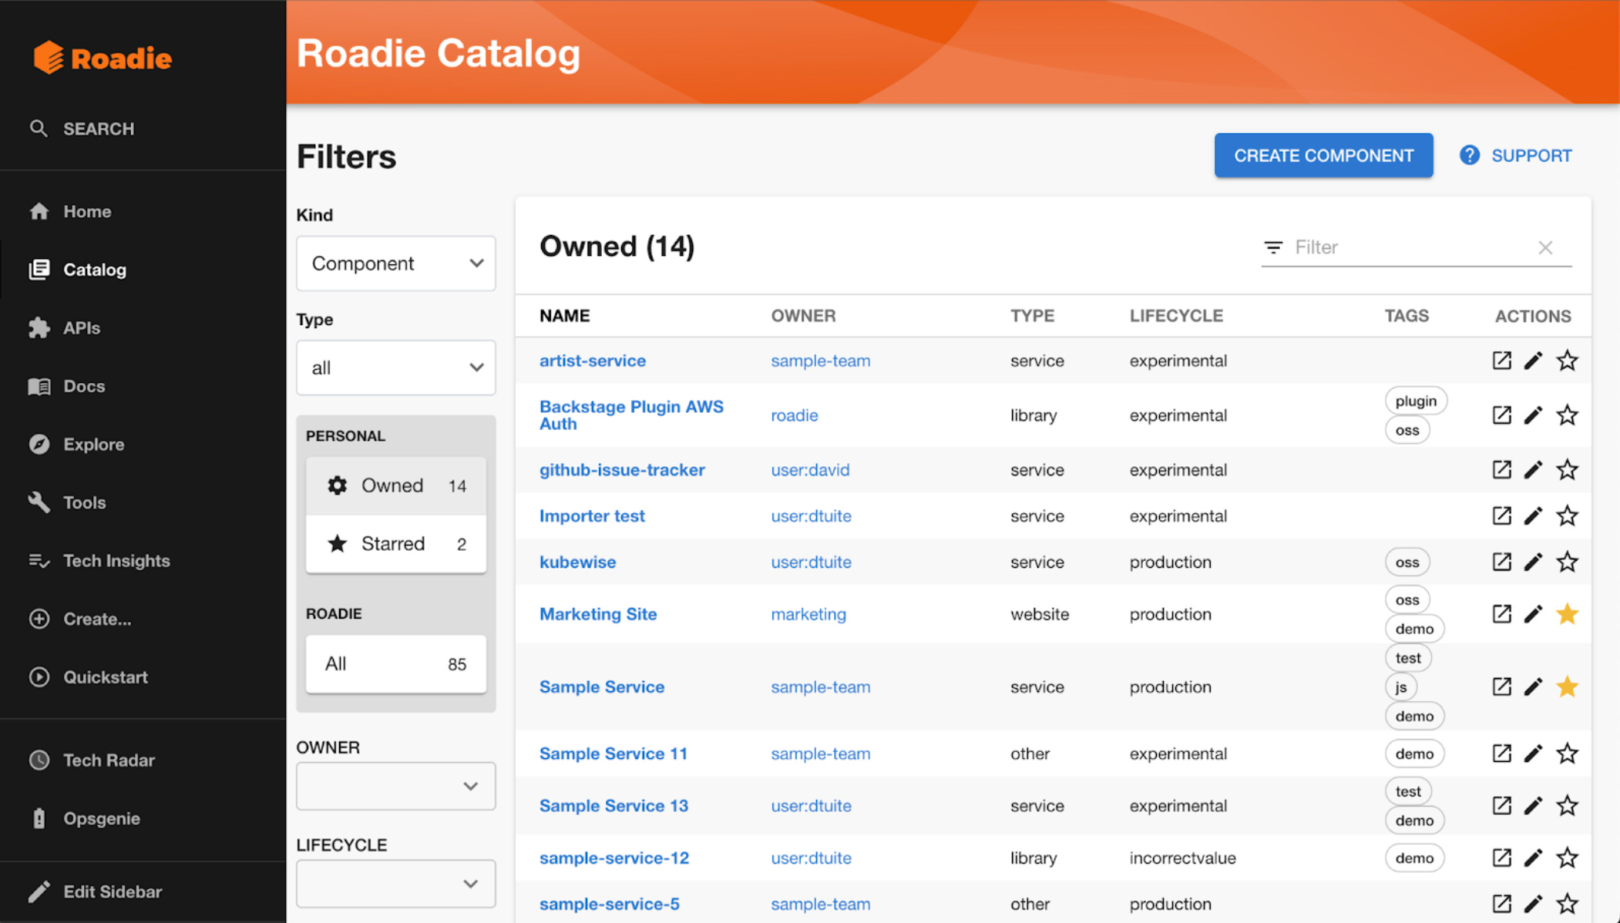This screenshot has width=1620, height=923.
Task: Open the Kind dropdown showing Component
Action: click(x=395, y=263)
